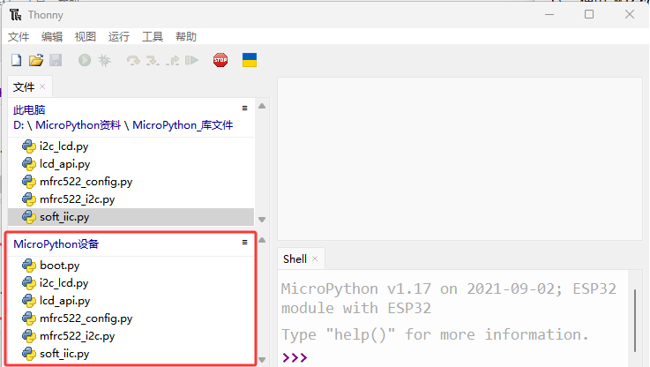Click the New file toolbar icon
Screen dimensions: 650x367
tap(16, 60)
